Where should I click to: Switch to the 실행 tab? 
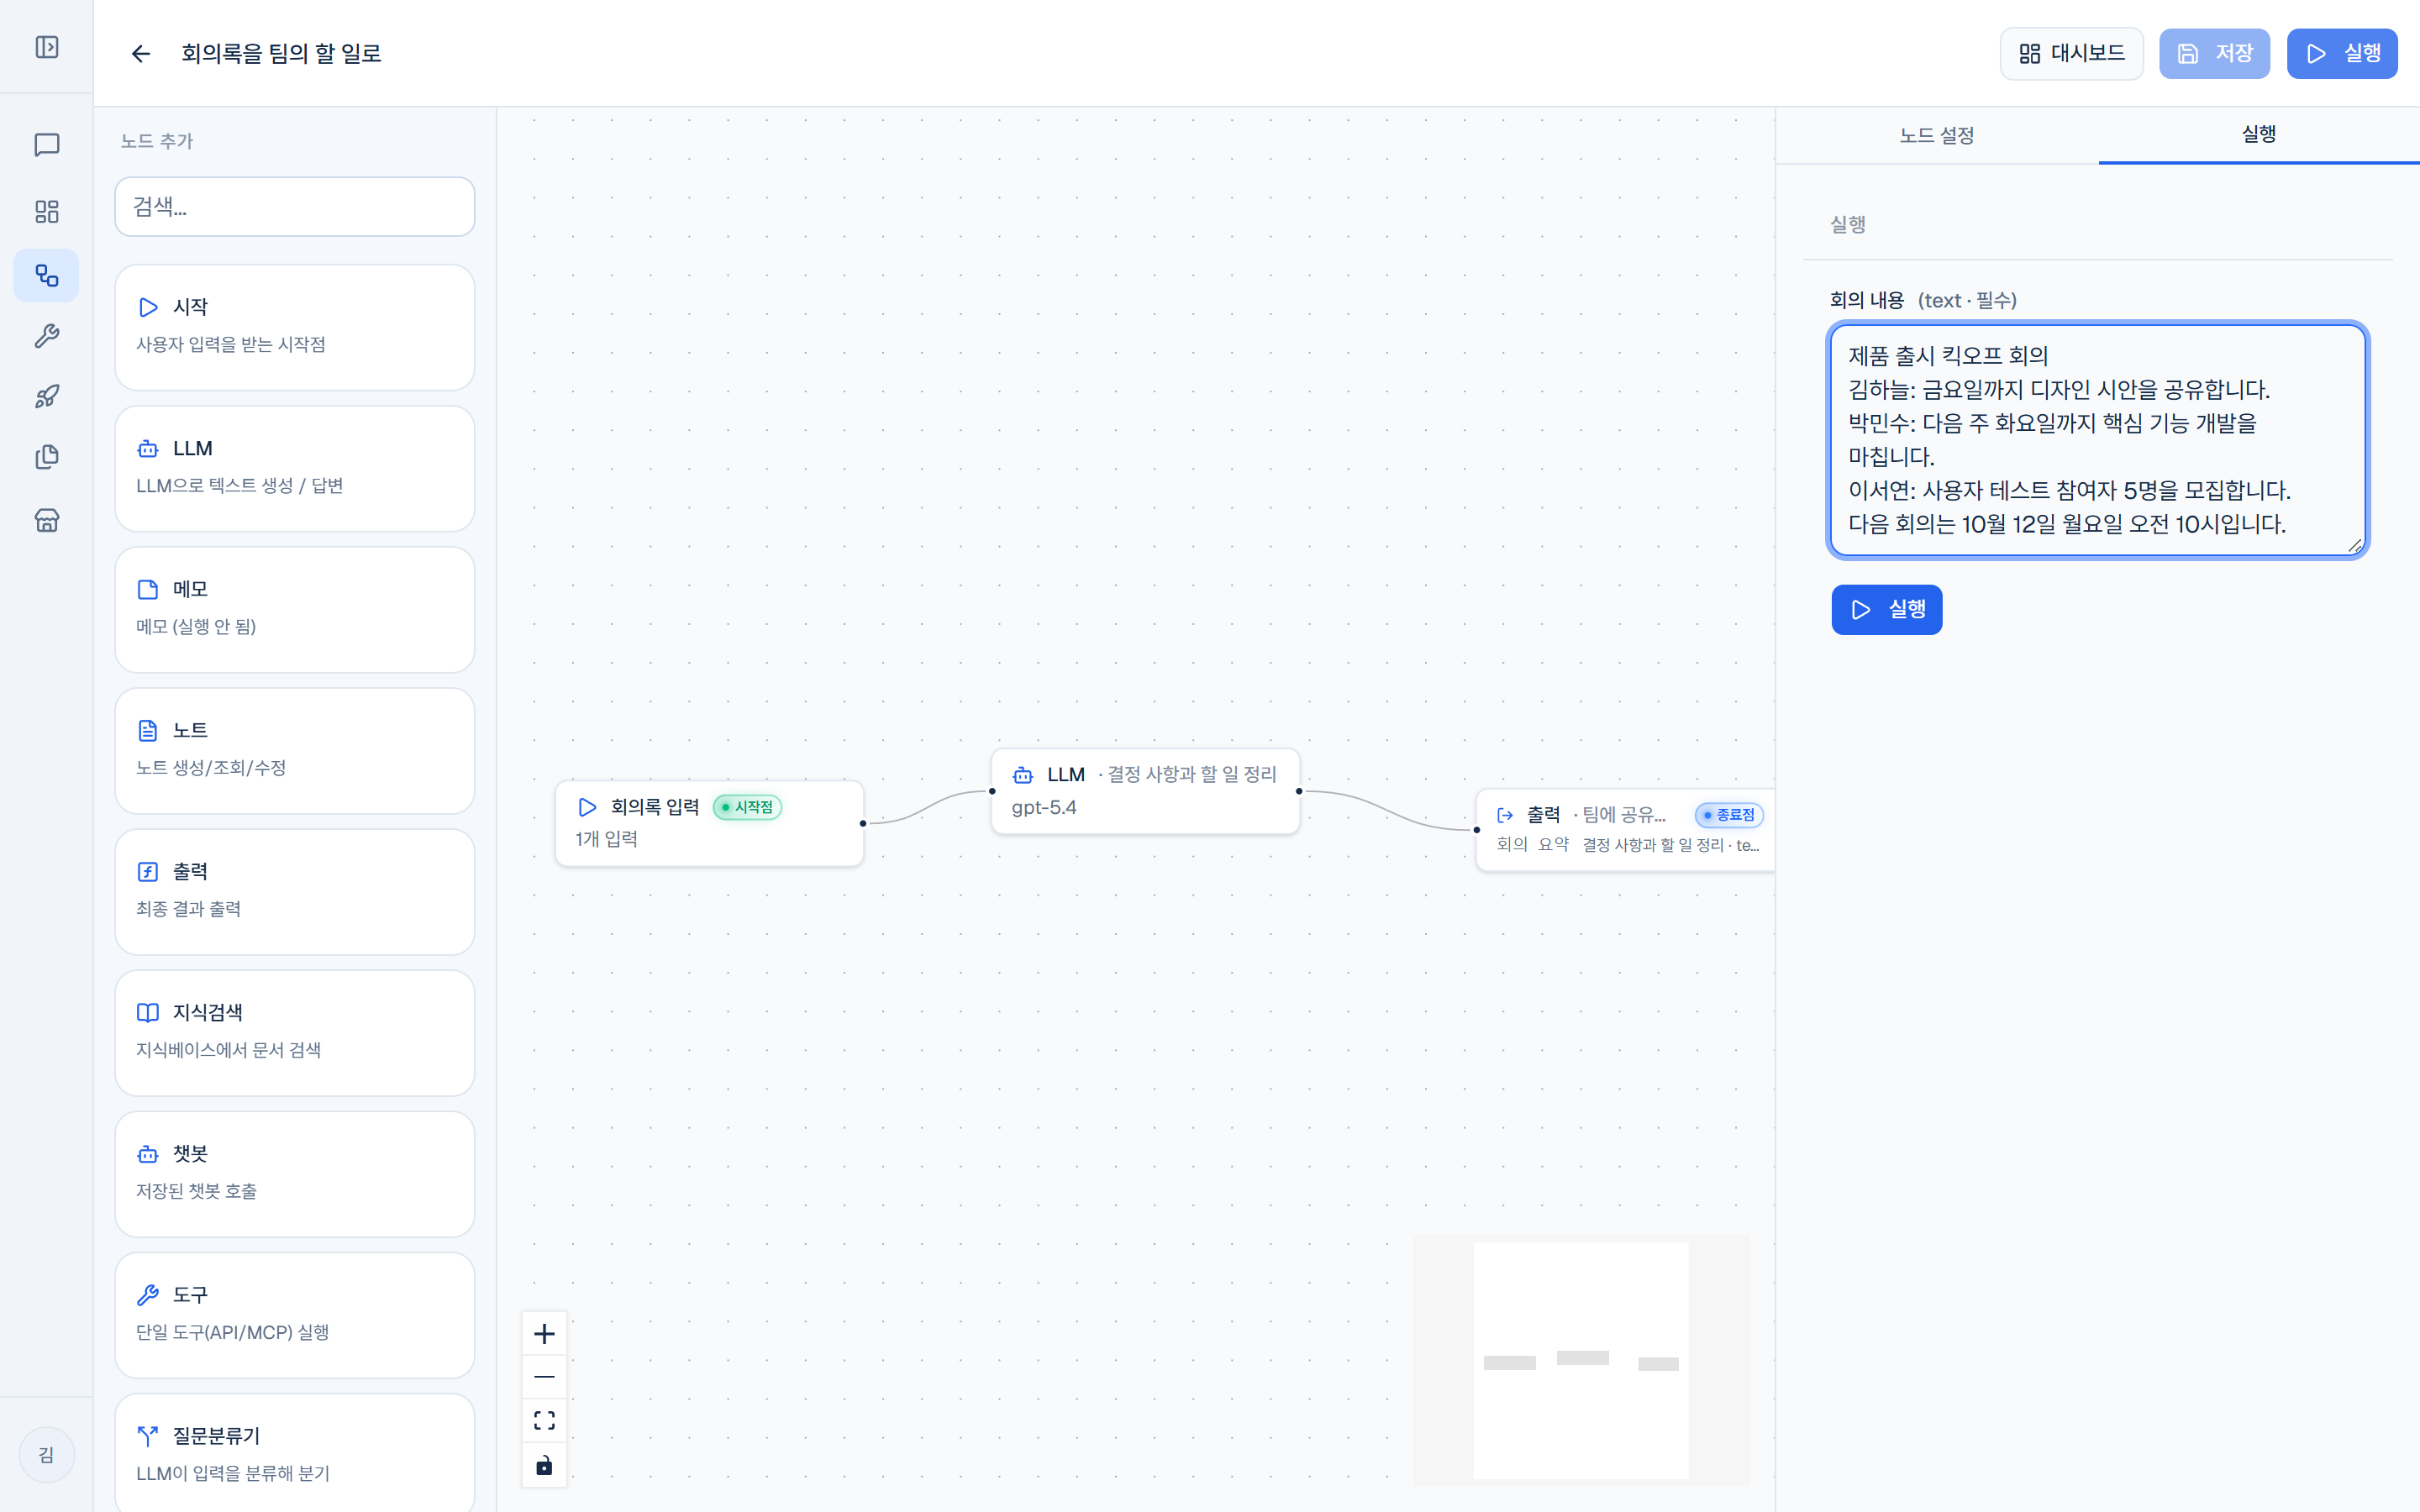tap(2259, 134)
